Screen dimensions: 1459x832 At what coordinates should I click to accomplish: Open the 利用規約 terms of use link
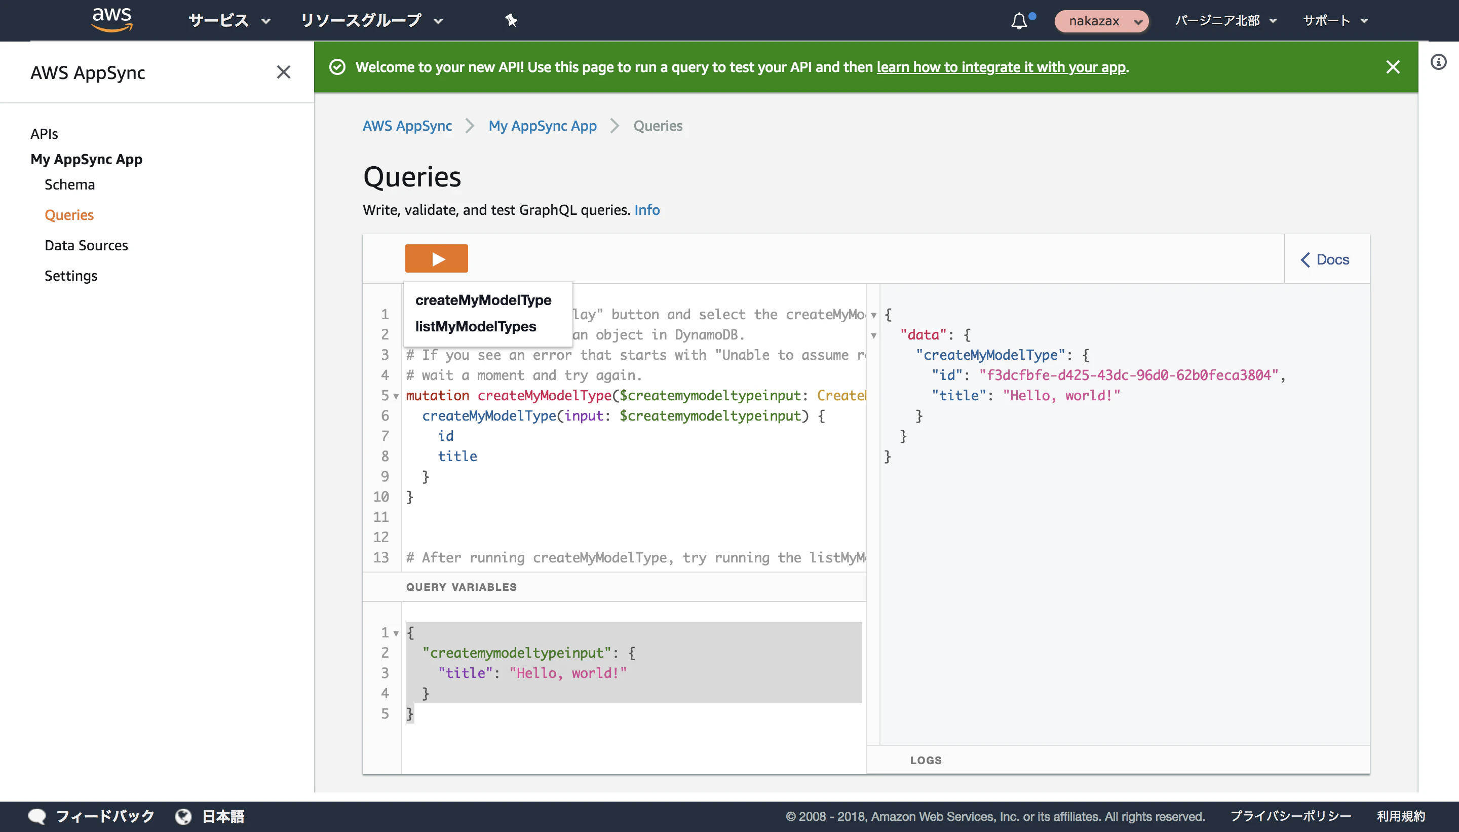pyautogui.click(x=1401, y=816)
